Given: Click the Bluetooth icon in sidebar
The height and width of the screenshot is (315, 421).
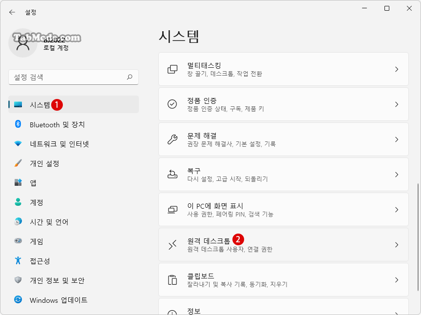Looking at the screenshot, I should click(18, 124).
